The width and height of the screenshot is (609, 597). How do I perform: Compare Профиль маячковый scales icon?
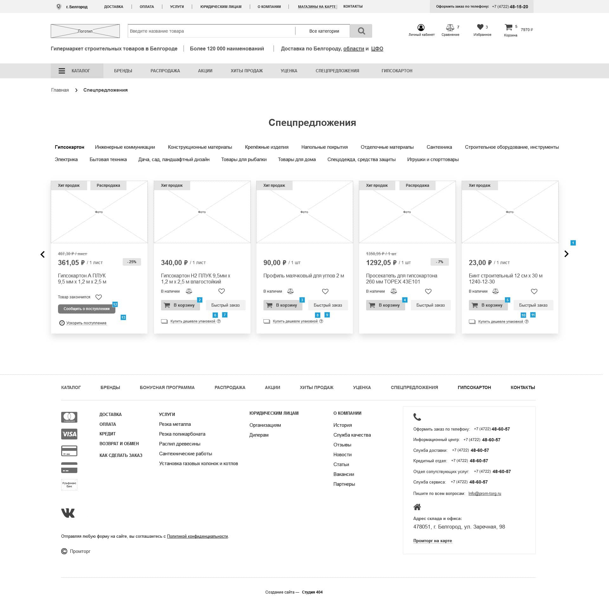(290, 291)
